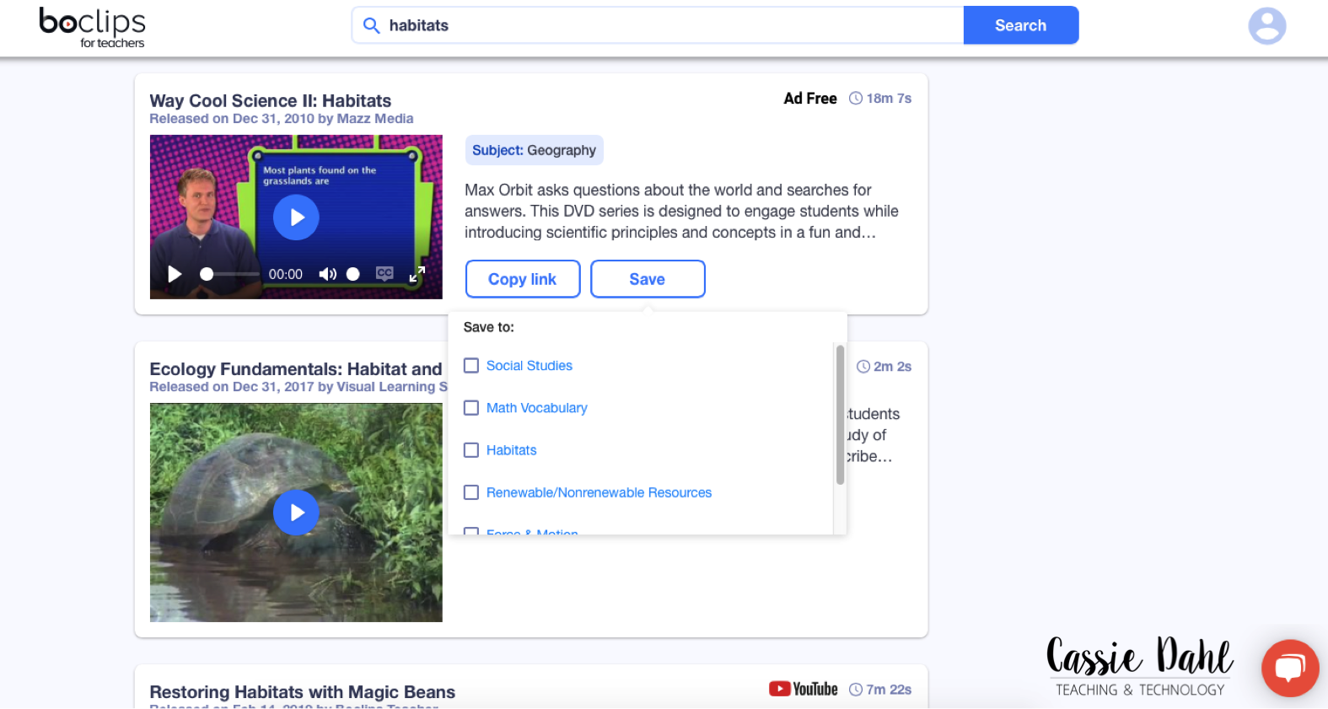Open Restoring Habitats with Magic Beans title
The image size is (1328, 709).
(303, 692)
